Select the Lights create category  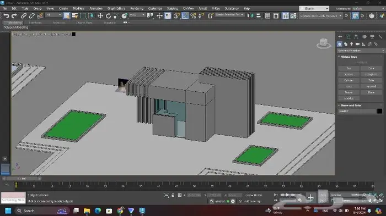click(352, 44)
